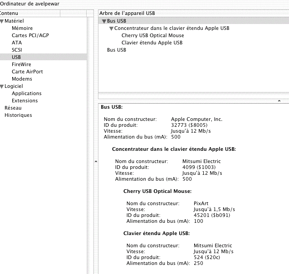Click the PixArt manufacturer value
Screen dimensions: 289x274
pyautogui.click(x=201, y=203)
